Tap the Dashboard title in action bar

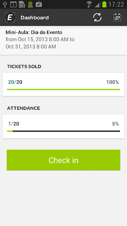(x=35, y=18)
